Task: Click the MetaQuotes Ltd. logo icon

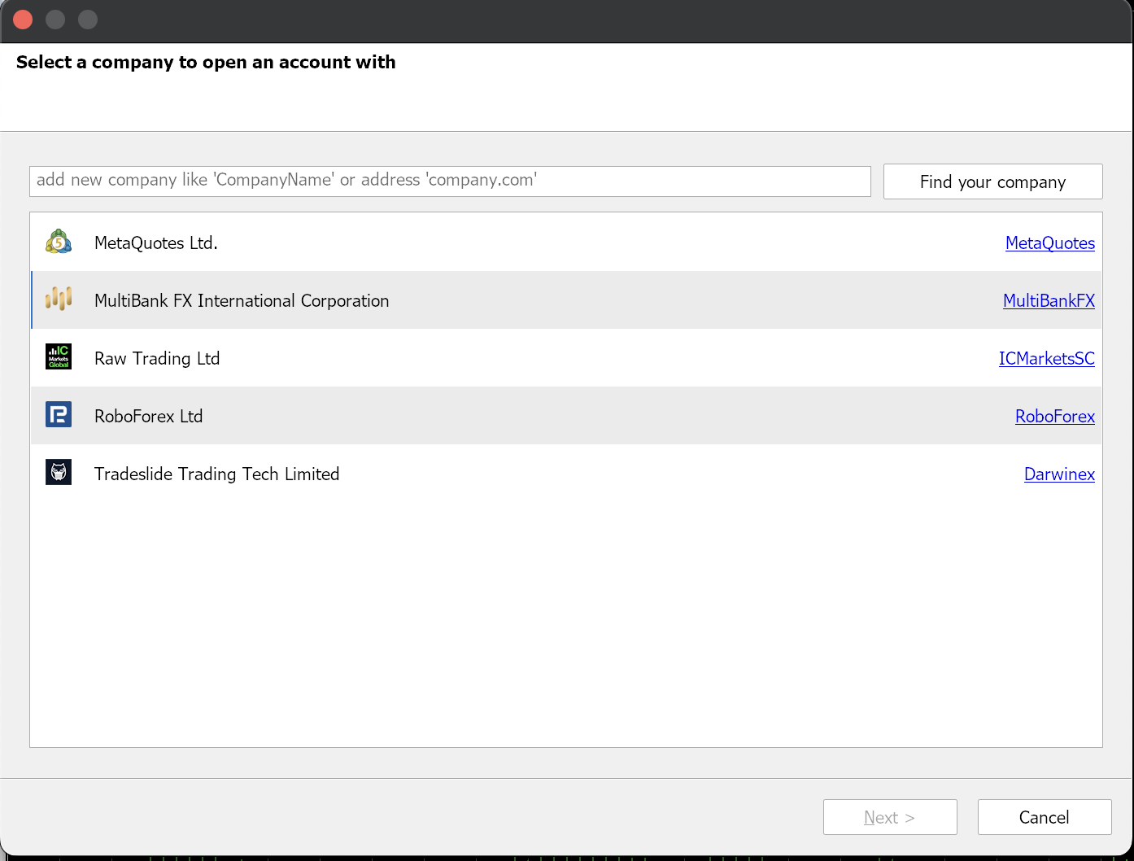Action: click(x=59, y=243)
